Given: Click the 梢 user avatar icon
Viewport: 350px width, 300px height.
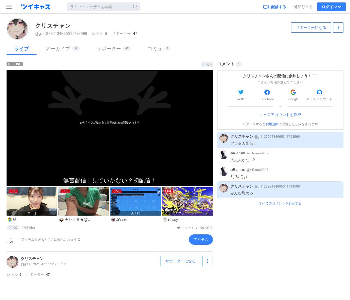Looking at the screenshot, I should point(10,219).
